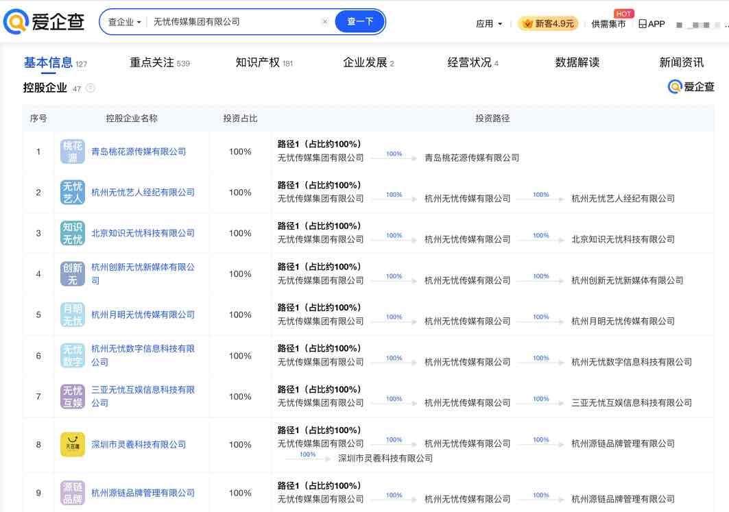Open 青岛桃花源传媒有限公司 company link
Screen dimensions: 729x512
coord(139,151)
